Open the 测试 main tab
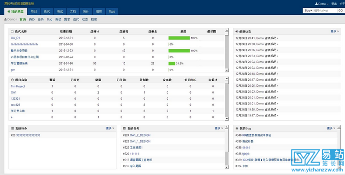 (60, 12)
